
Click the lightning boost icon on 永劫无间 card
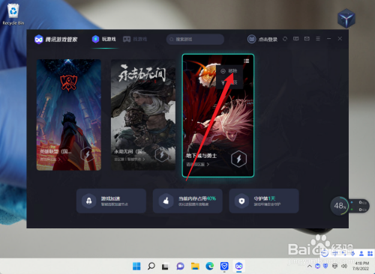point(161,155)
